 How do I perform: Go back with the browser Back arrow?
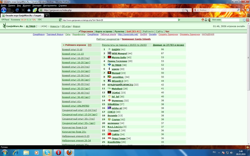pos(4,10)
